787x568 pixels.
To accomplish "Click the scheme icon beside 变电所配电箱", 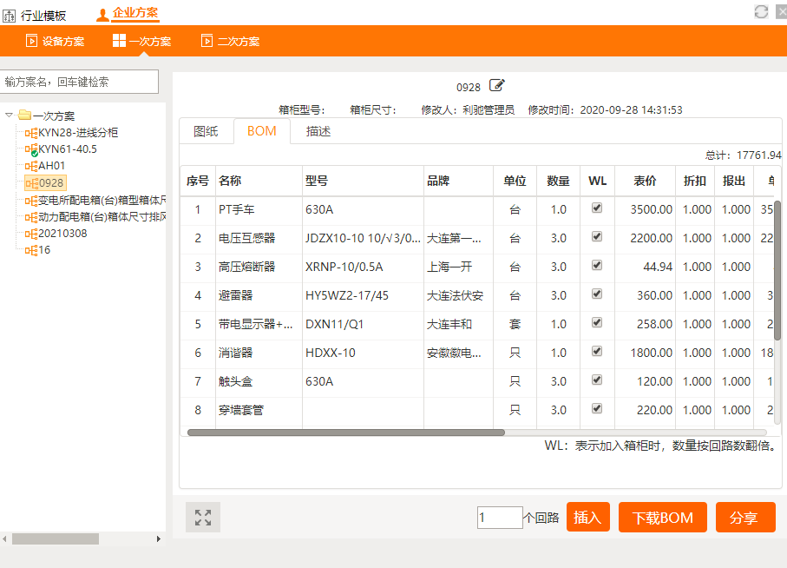I will (31, 201).
